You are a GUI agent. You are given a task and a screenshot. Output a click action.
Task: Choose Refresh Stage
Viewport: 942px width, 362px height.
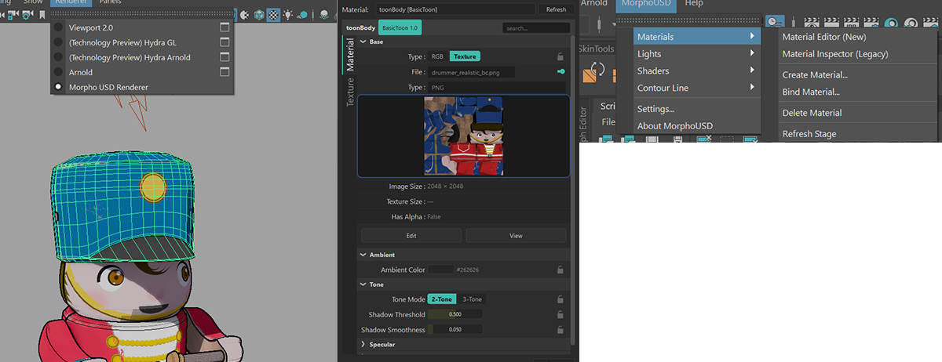coord(809,134)
